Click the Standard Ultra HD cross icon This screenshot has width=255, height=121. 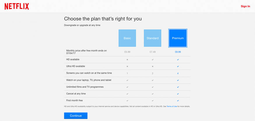click(x=152, y=66)
